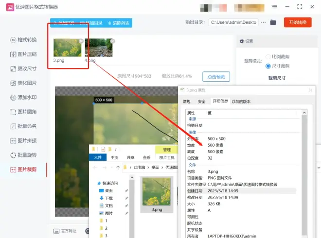Click the three-dot browse output path button
The width and height of the screenshot is (321, 238).
point(264,22)
